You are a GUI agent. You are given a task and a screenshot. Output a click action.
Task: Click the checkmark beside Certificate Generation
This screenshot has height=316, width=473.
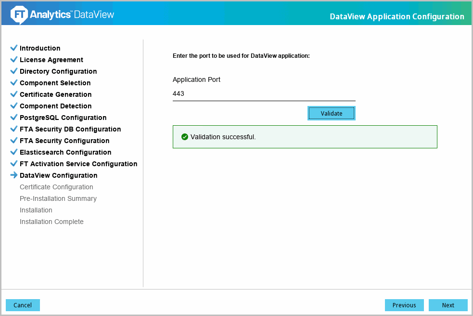[14, 94]
